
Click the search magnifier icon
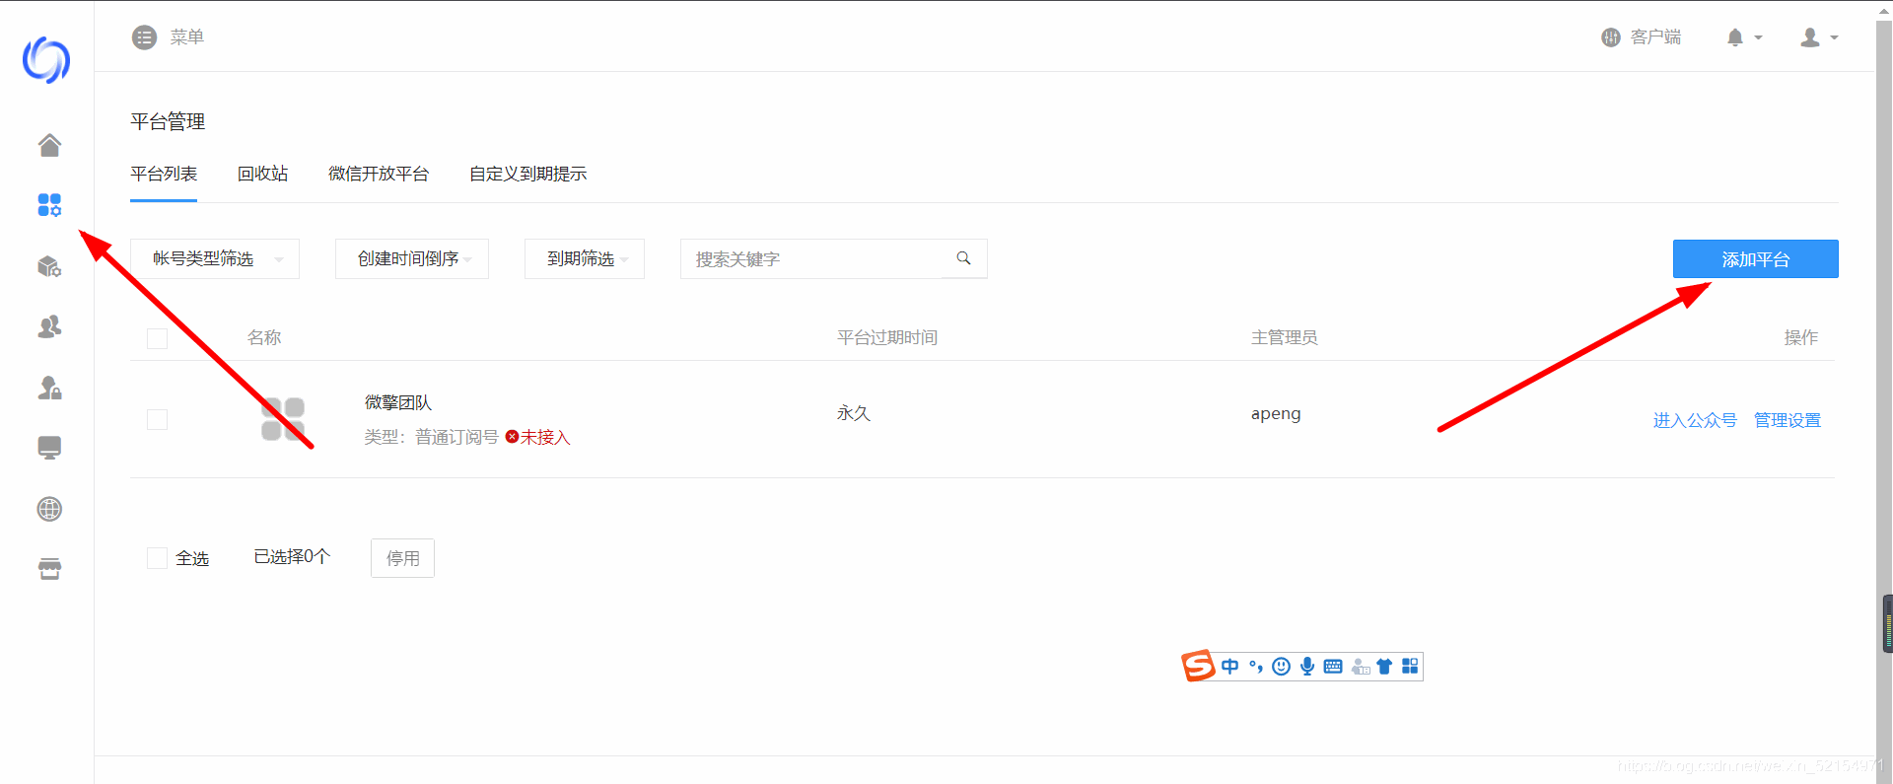(x=963, y=258)
